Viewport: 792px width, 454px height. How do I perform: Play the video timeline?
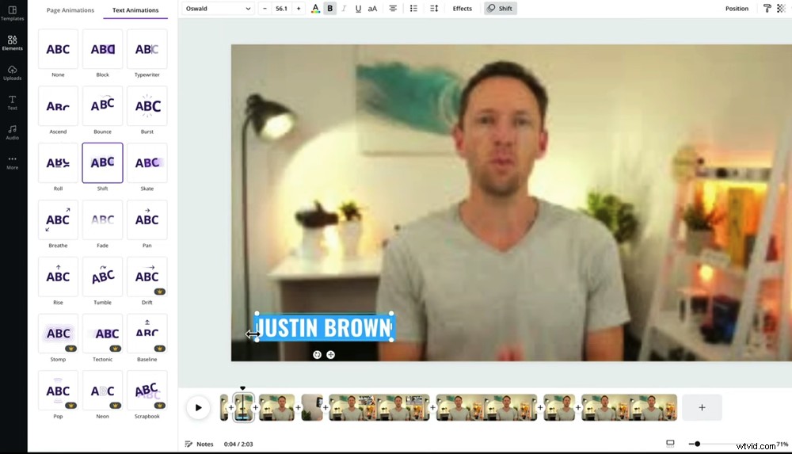click(x=198, y=407)
